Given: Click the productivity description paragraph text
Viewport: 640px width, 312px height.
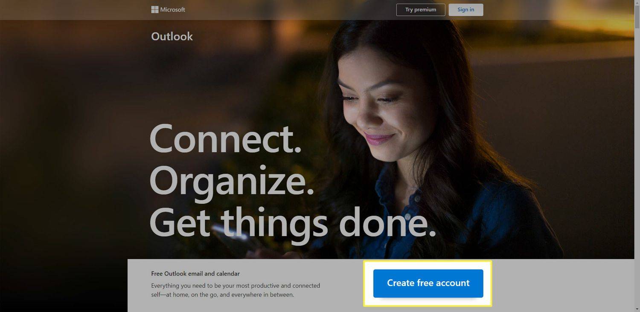Looking at the screenshot, I should 236,290.
